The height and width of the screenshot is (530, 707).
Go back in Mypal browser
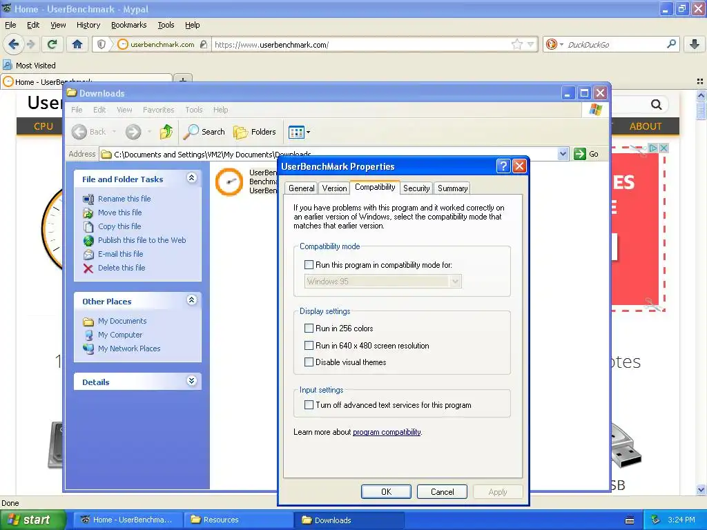click(x=14, y=44)
